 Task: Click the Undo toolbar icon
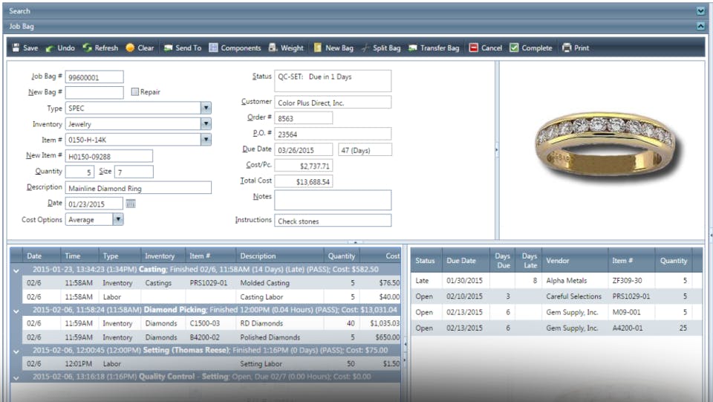tap(50, 48)
